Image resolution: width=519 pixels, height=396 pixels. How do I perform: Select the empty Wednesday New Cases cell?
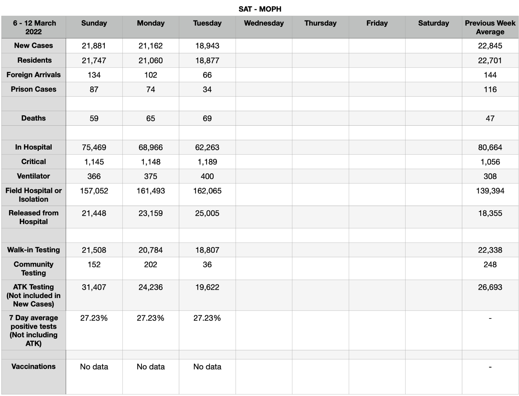pos(264,46)
